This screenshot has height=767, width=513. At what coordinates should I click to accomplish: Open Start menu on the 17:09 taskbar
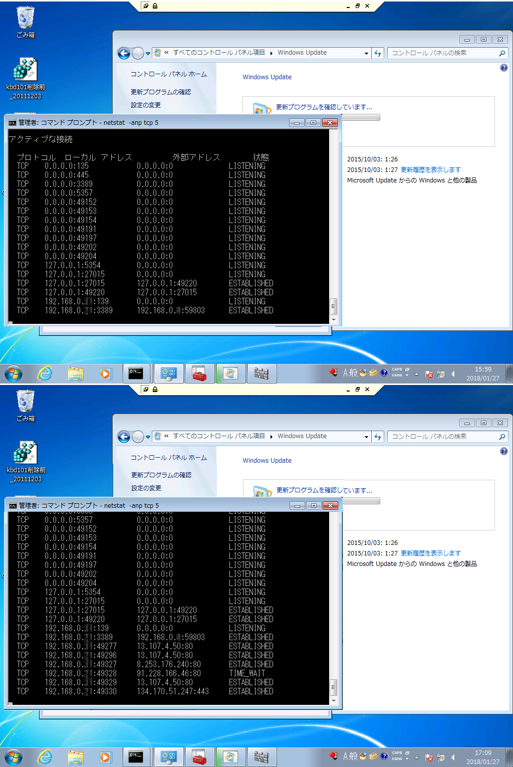click(x=14, y=757)
